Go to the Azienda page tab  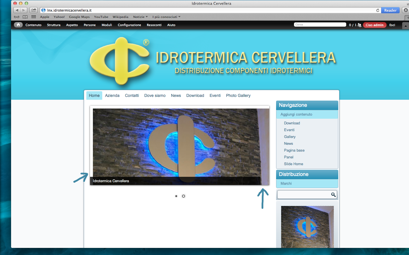(112, 95)
